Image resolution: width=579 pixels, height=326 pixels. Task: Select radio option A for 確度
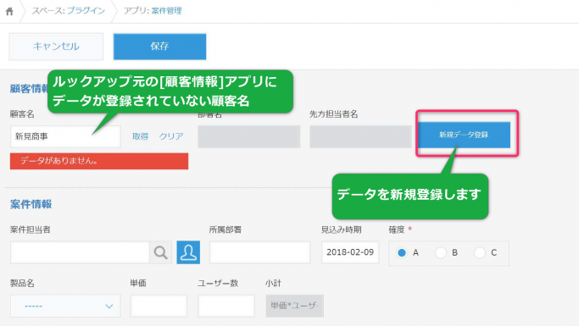coord(402,253)
